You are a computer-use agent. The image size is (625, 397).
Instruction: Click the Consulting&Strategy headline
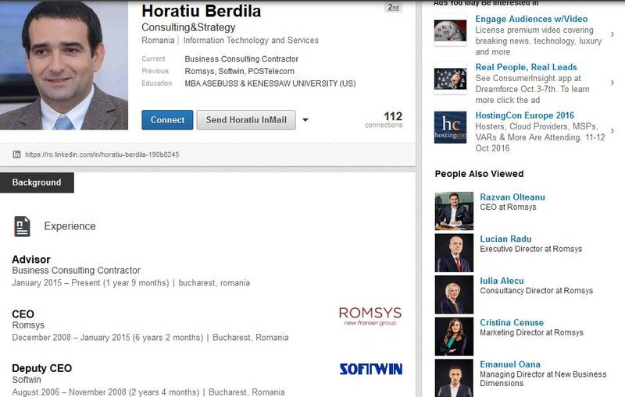point(188,27)
